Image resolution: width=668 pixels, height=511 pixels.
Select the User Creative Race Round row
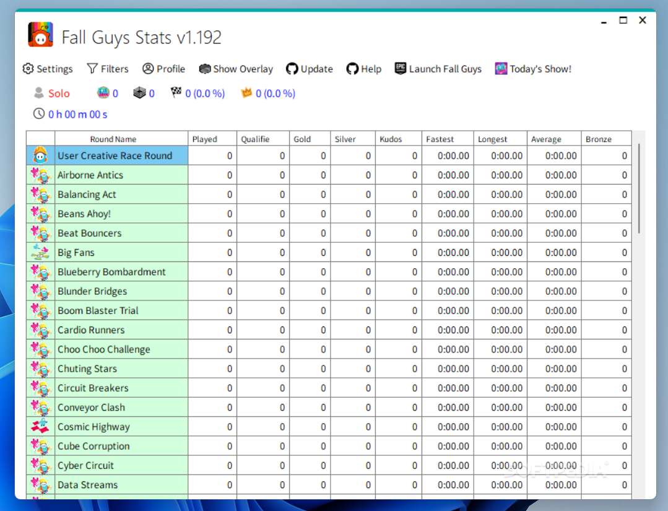point(329,155)
